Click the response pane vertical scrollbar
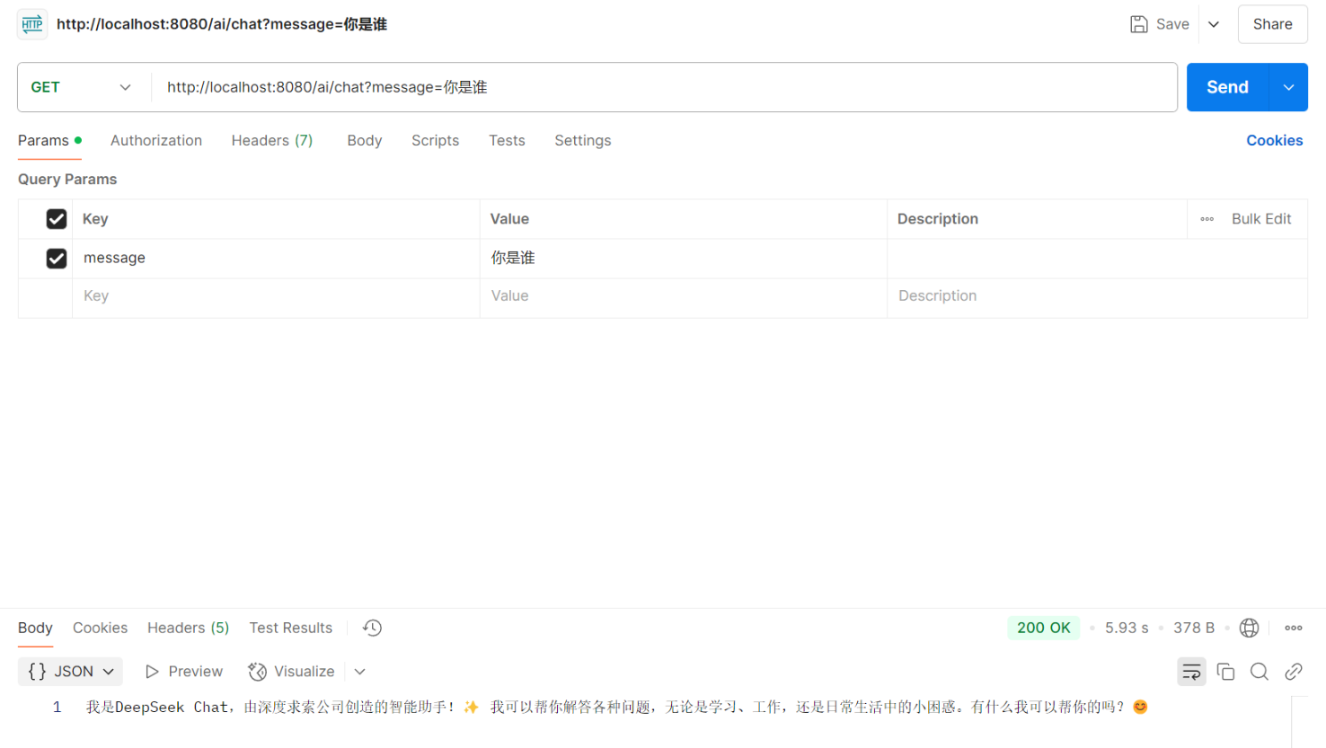Image resolution: width=1326 pixels, height=748 pixels. [1300, 722]
